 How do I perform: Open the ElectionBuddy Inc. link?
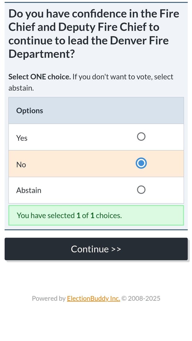tap(93, 298)
